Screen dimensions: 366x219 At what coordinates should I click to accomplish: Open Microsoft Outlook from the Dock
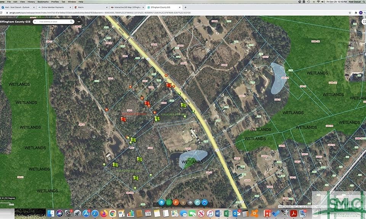(237, 213)
